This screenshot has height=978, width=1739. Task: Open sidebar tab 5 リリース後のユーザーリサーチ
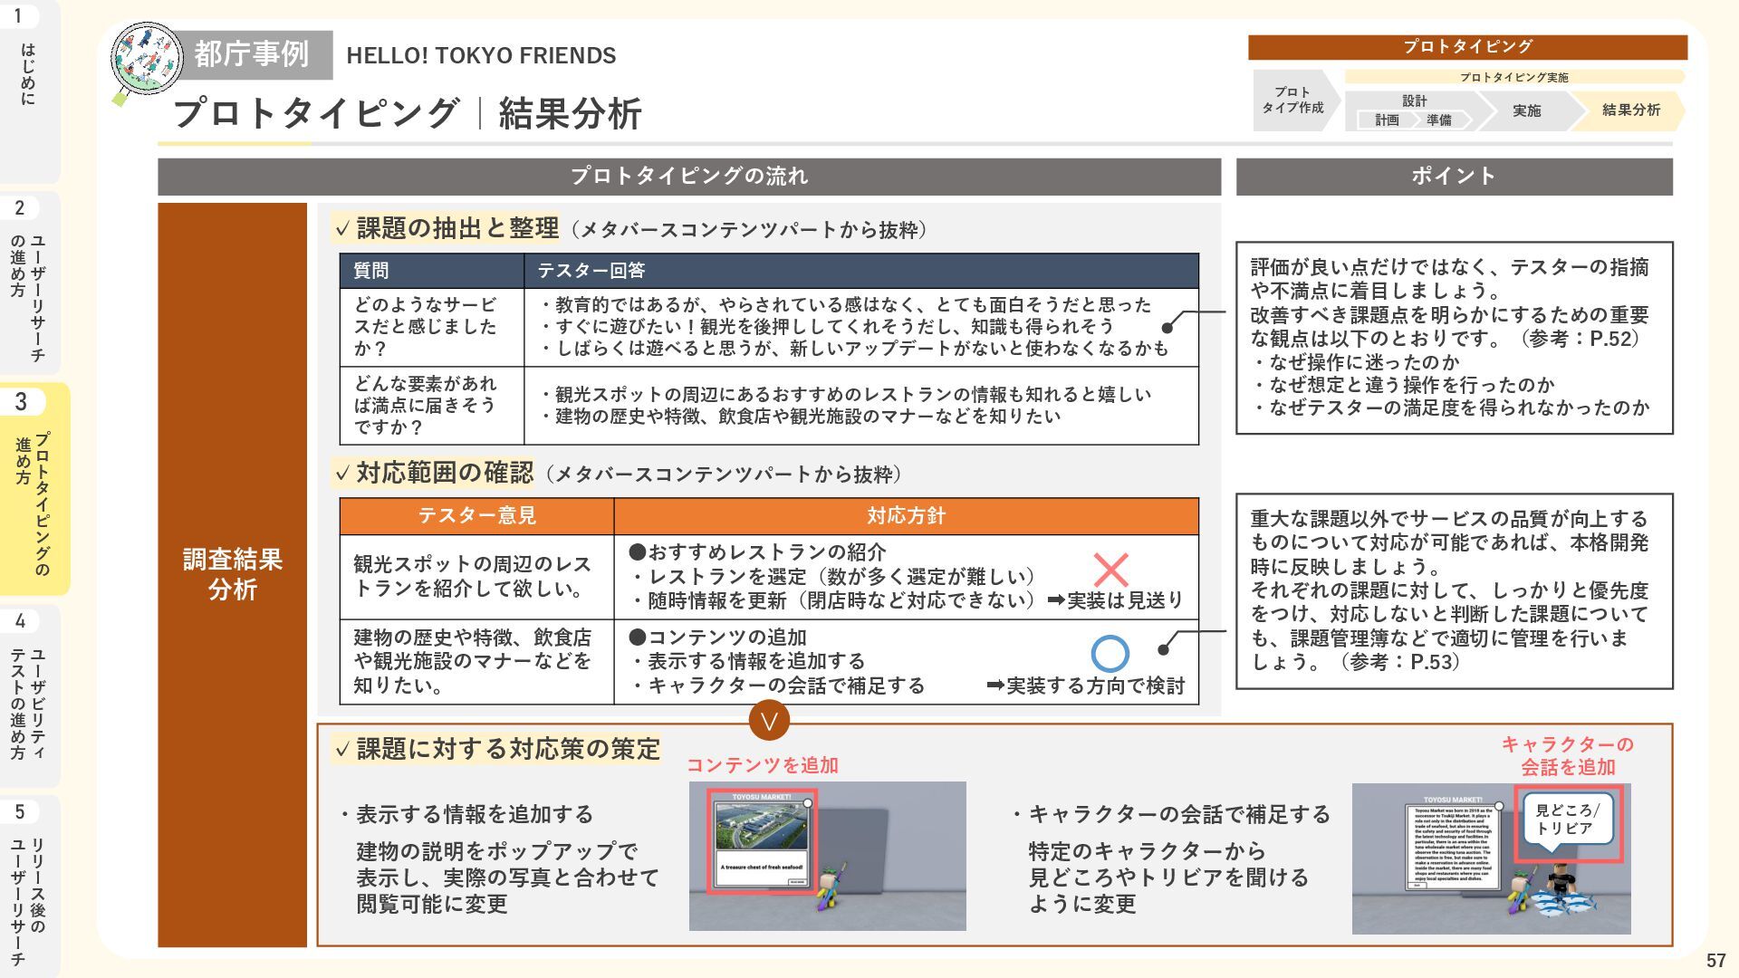[29, 886]
